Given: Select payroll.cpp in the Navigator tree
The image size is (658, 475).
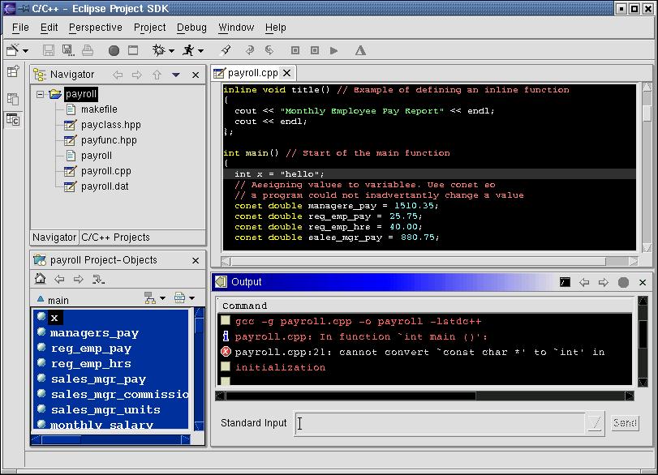Looking at the screenshot, I should pos(105,171).
